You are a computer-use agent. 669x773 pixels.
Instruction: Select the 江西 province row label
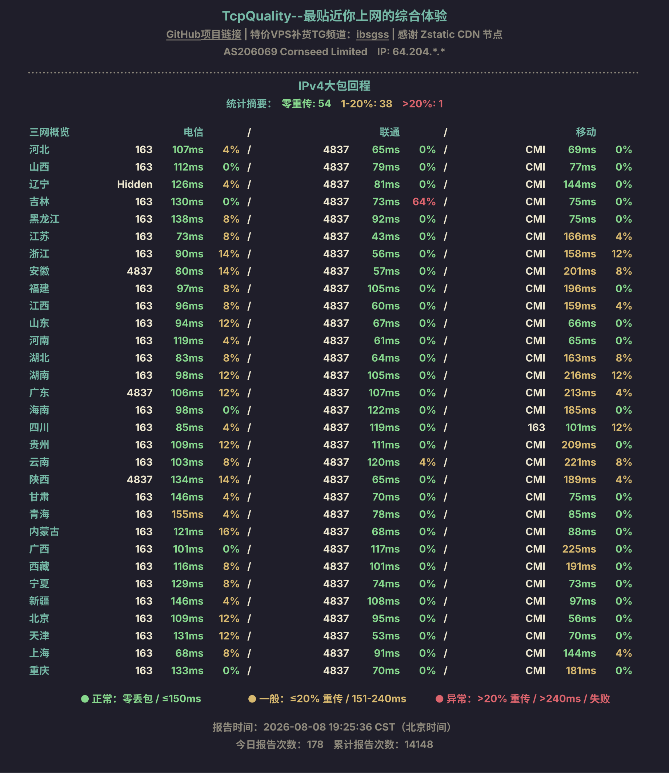(39, 306)
